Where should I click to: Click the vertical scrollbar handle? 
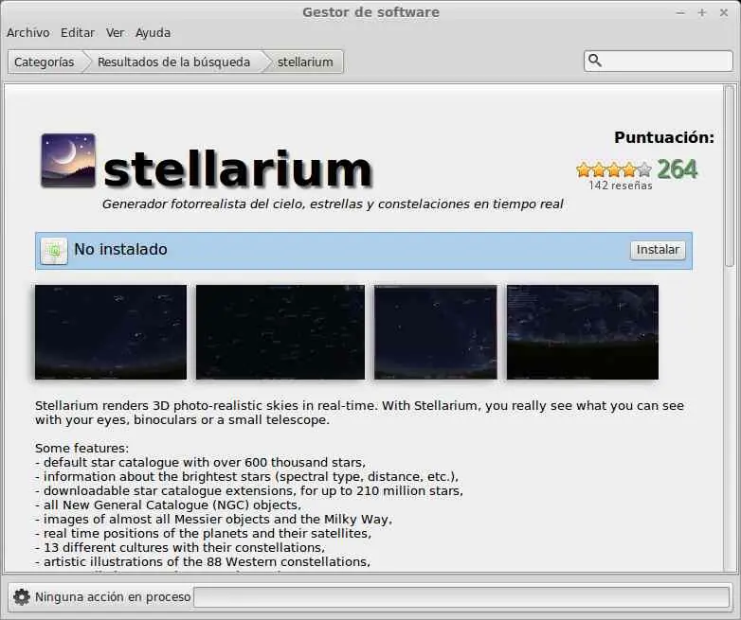[730, 176]
